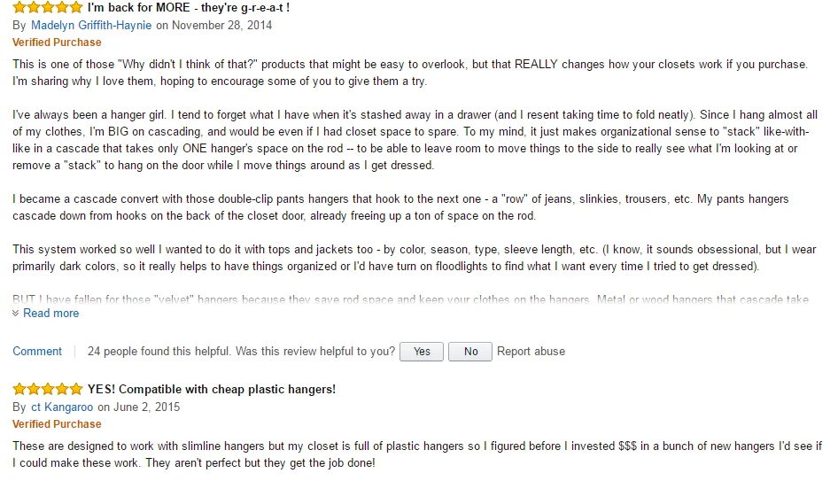Click Verified Purchase under ct Kangaroo's name

pos(57,424)
